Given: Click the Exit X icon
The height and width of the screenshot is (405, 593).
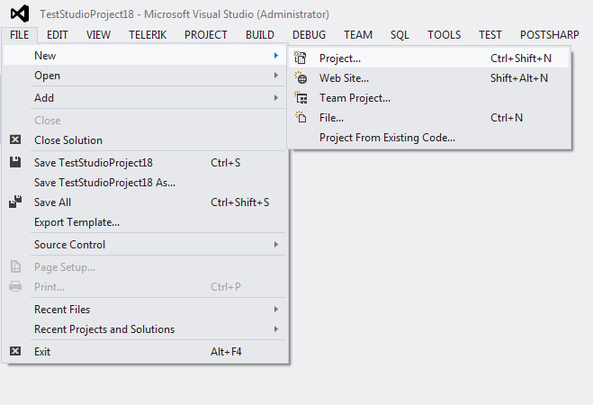Looking at the screenshot, I should 15,351.
